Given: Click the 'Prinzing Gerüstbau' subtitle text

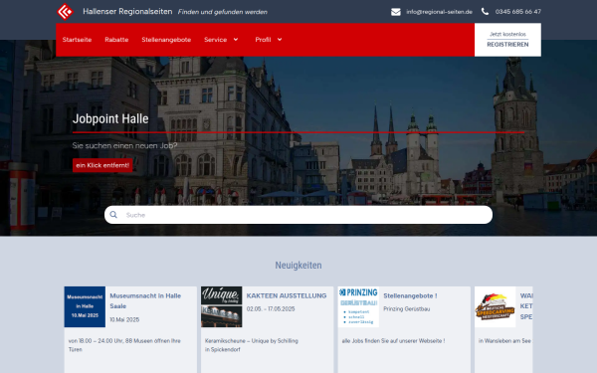Looking at the screenshot, I should click(x=407, y=309).
